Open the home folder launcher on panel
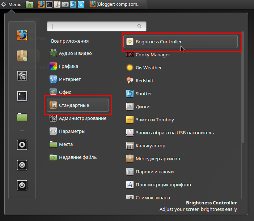This screenshot has width=254, height=221. coord(29,4)
